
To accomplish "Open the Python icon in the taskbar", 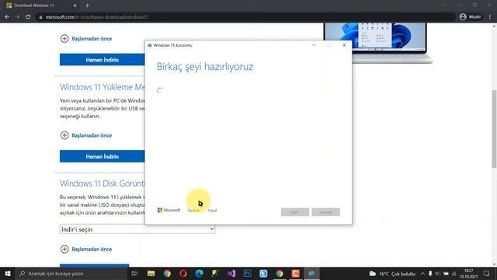I will tap(215, 273).
